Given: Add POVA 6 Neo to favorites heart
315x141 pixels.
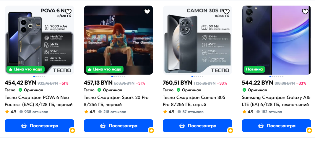Looking at the screenshot, I should click(x=68, y=11).
